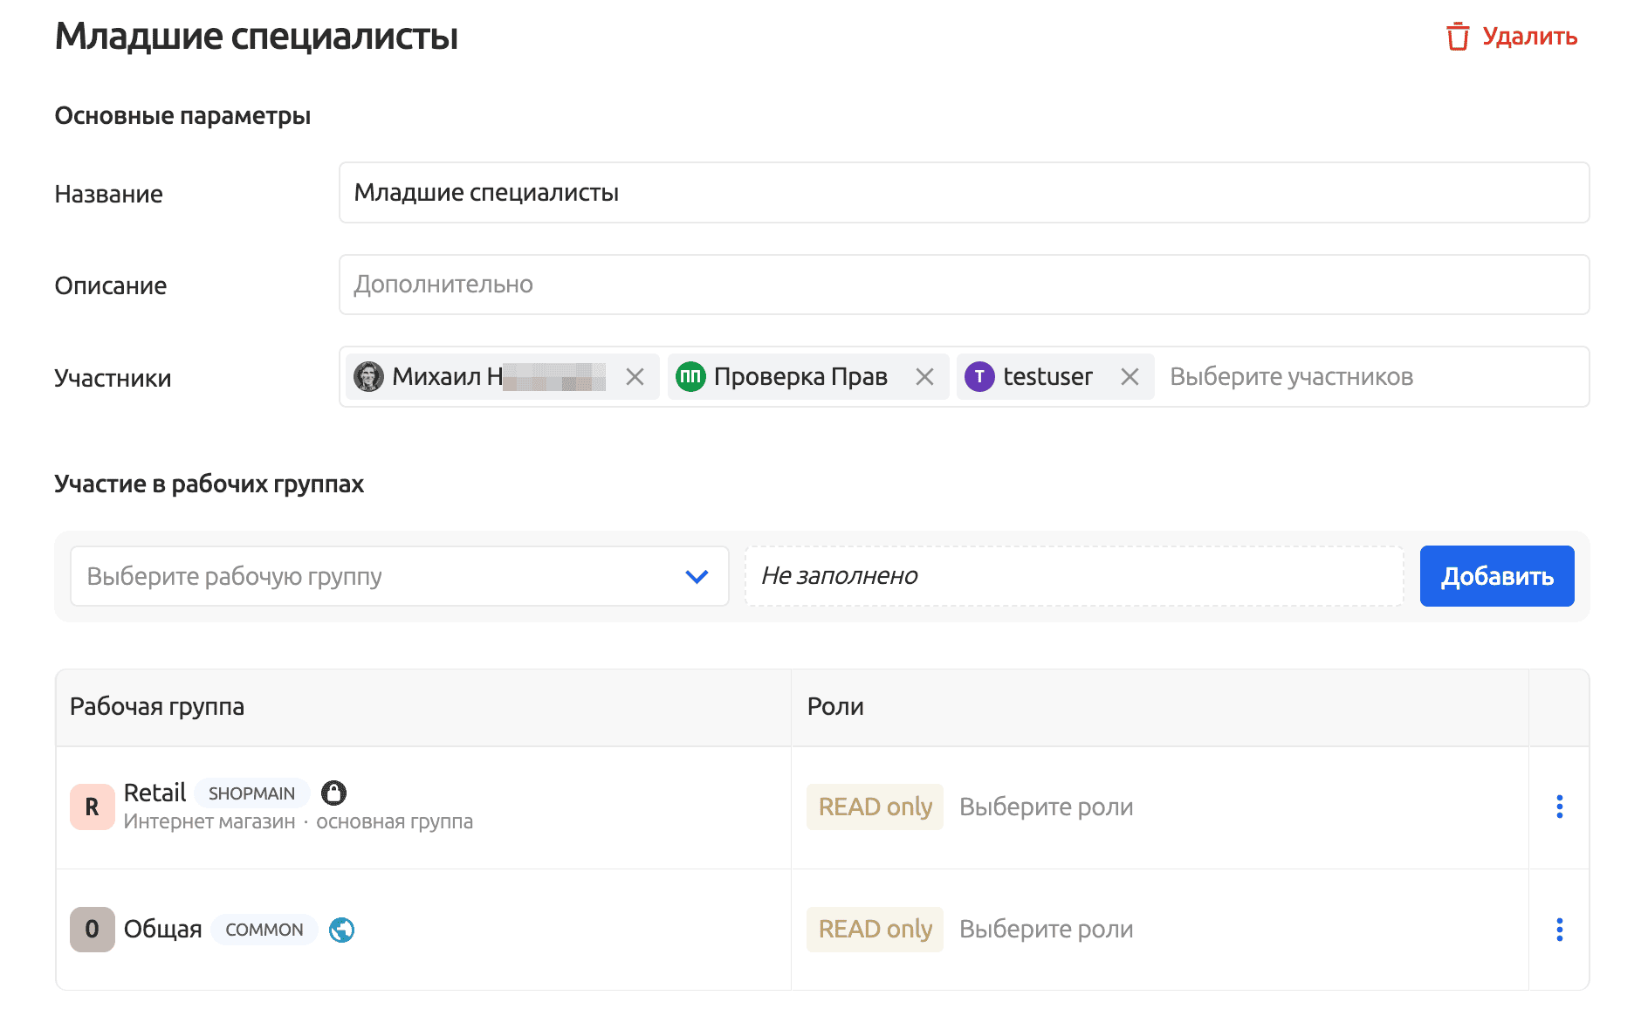Viewport: 1648px width, 1023px height.
Task: Remove Проверка Прав participant chip
Action: [x=924, y=377]
